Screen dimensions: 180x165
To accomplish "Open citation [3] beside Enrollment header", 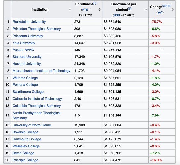I will click(94, 3).
